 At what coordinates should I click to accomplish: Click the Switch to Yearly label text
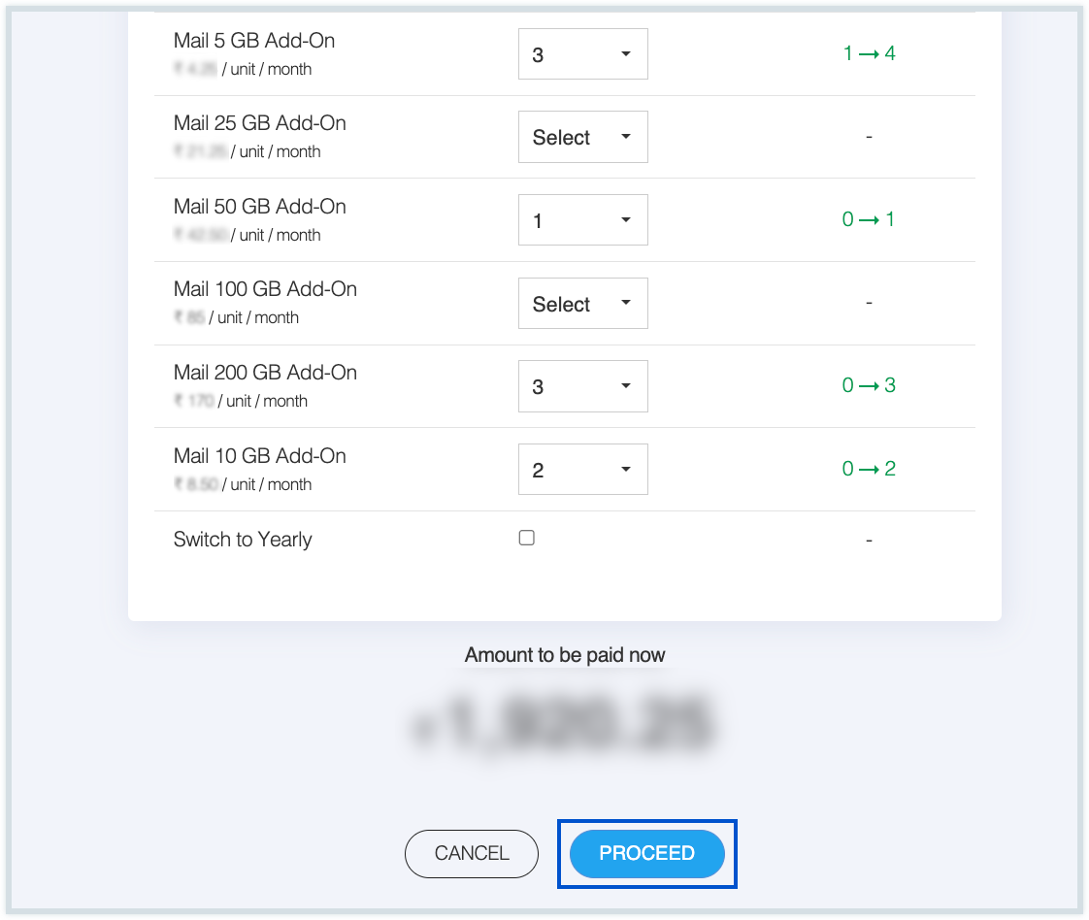243,540
